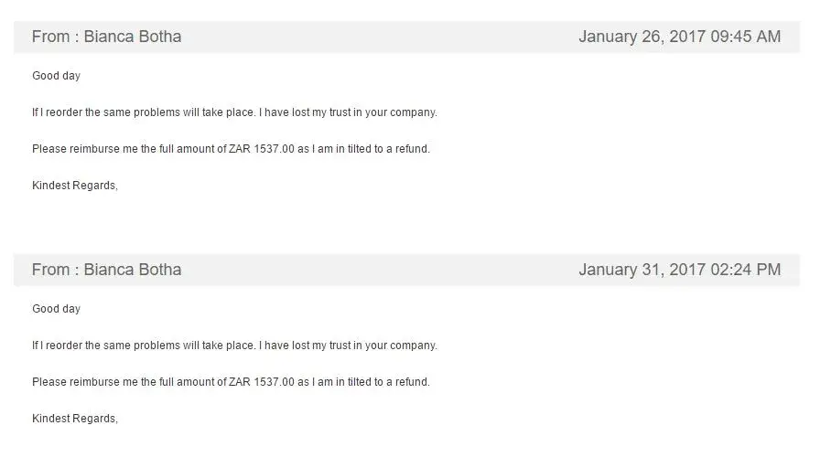Click the gray header bar of the January 26 message
The width and height of the screenshot is (820, 468).
pos(384,37)
